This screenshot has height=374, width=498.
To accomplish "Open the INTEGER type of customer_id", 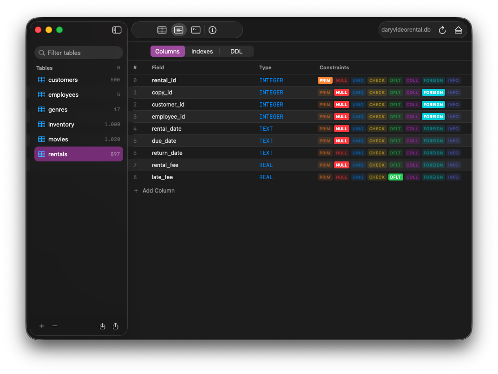I will click(271, 105).
